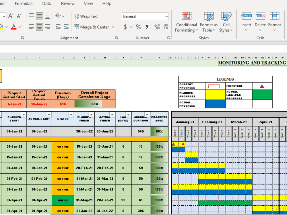Toggle middle vertical alignment

(x=39, y=16)
